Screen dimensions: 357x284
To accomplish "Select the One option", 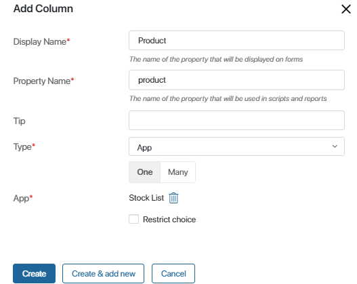I will [144, 172].
